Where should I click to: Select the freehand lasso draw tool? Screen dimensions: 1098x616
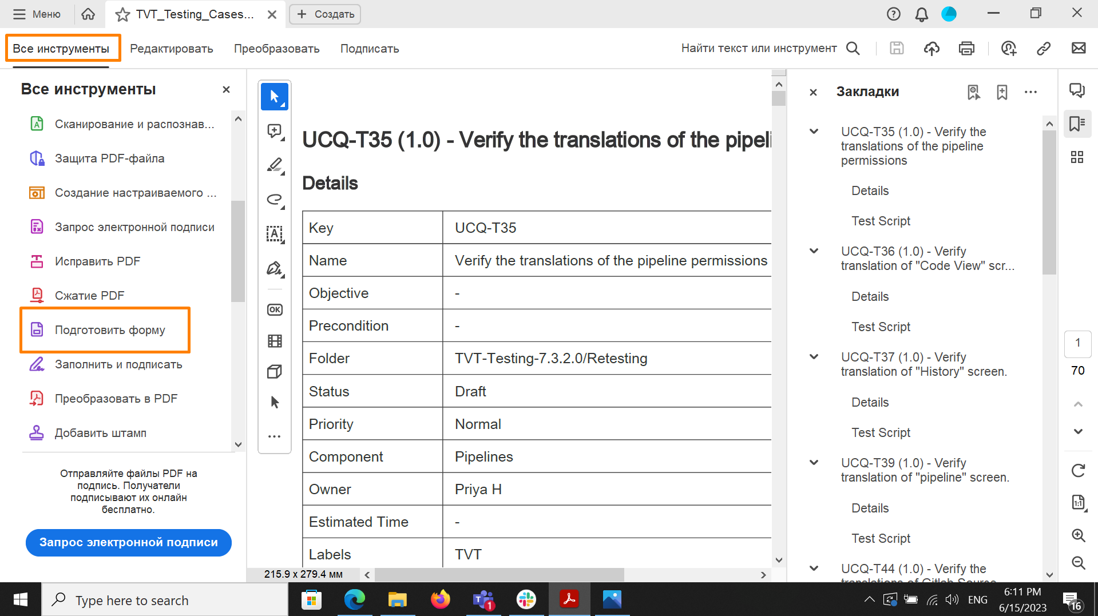[x=275, y=200]
